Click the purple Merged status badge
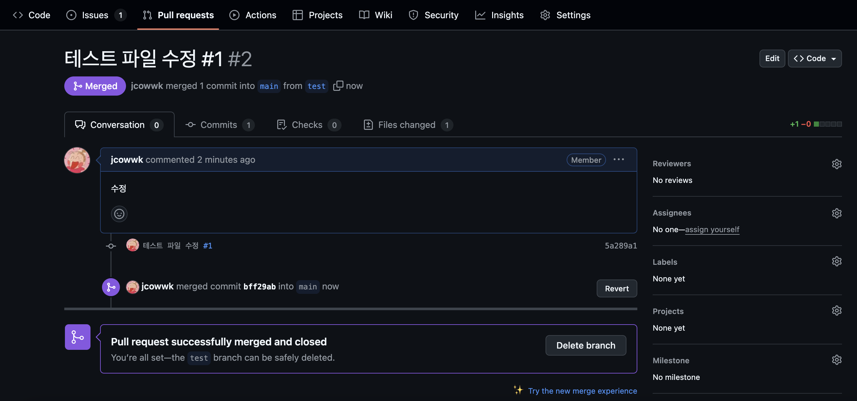 coord(95,86)
